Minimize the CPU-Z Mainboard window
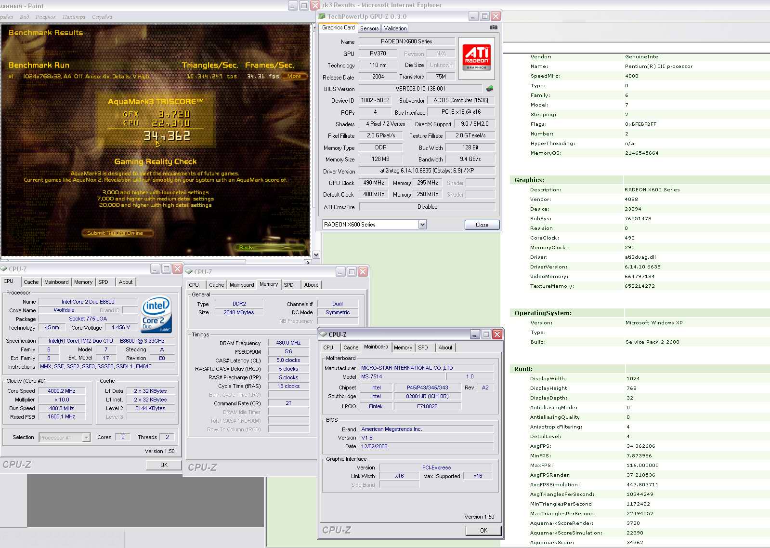The image size is (770, 548). (x=475, y=334)
